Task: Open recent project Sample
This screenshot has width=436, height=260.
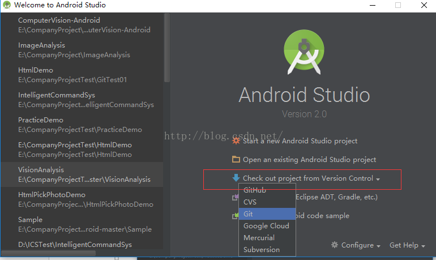Action: coord(82,224)
